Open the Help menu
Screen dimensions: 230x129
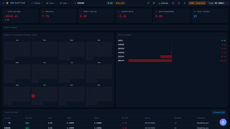click(64, 3)
